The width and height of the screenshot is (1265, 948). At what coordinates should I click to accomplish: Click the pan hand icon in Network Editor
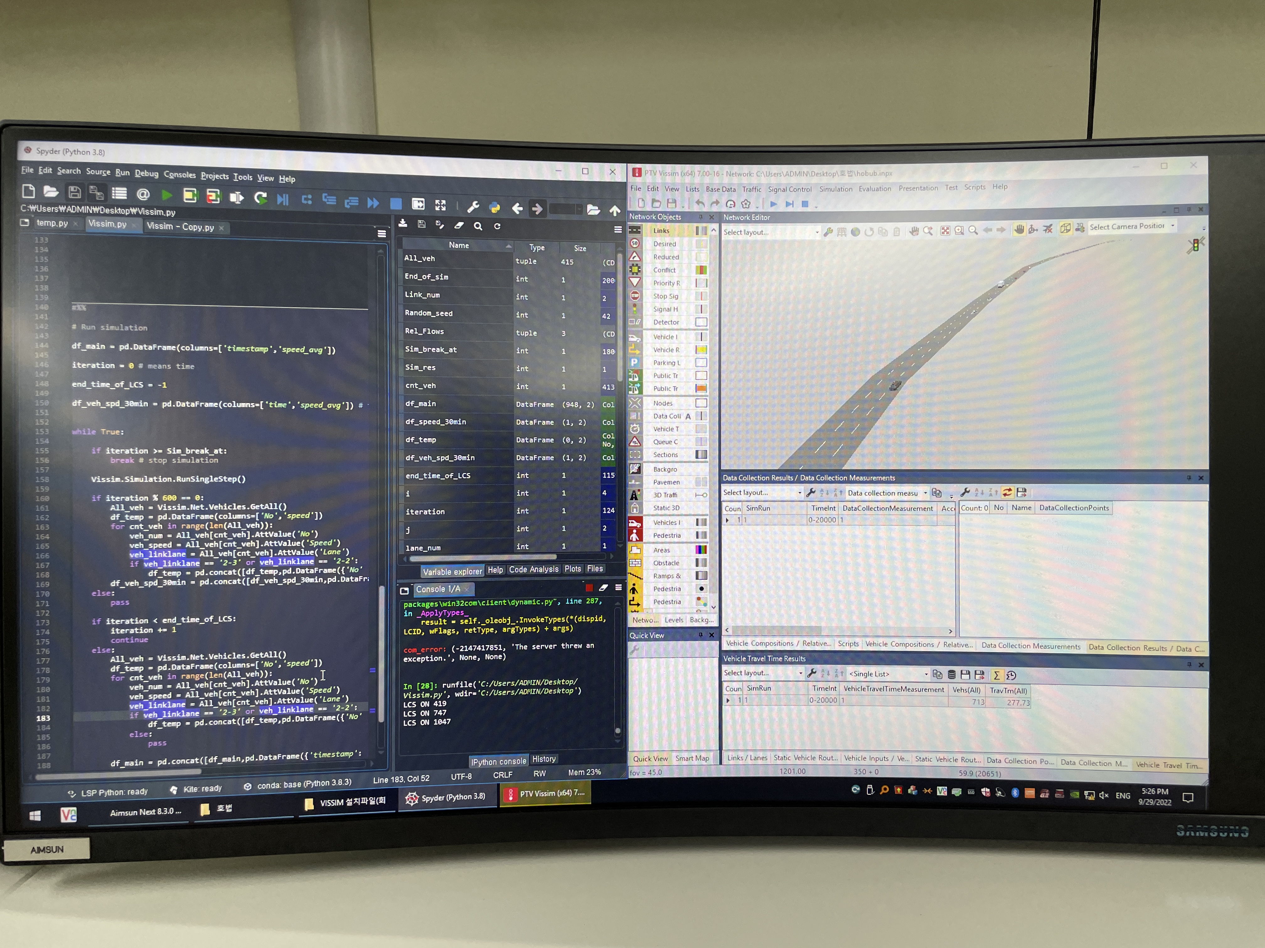[1018, 229]
